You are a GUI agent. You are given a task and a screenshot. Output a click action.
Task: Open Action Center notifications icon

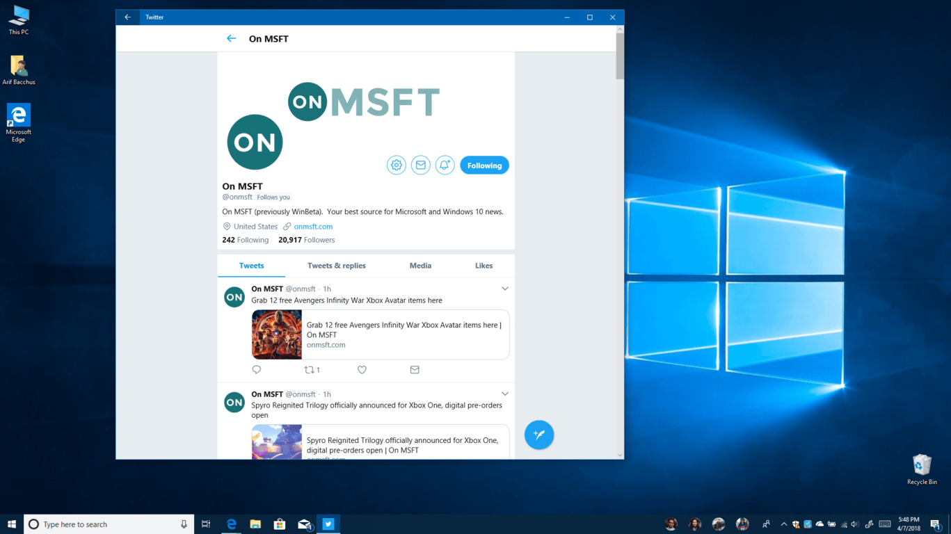pos(936,524)
